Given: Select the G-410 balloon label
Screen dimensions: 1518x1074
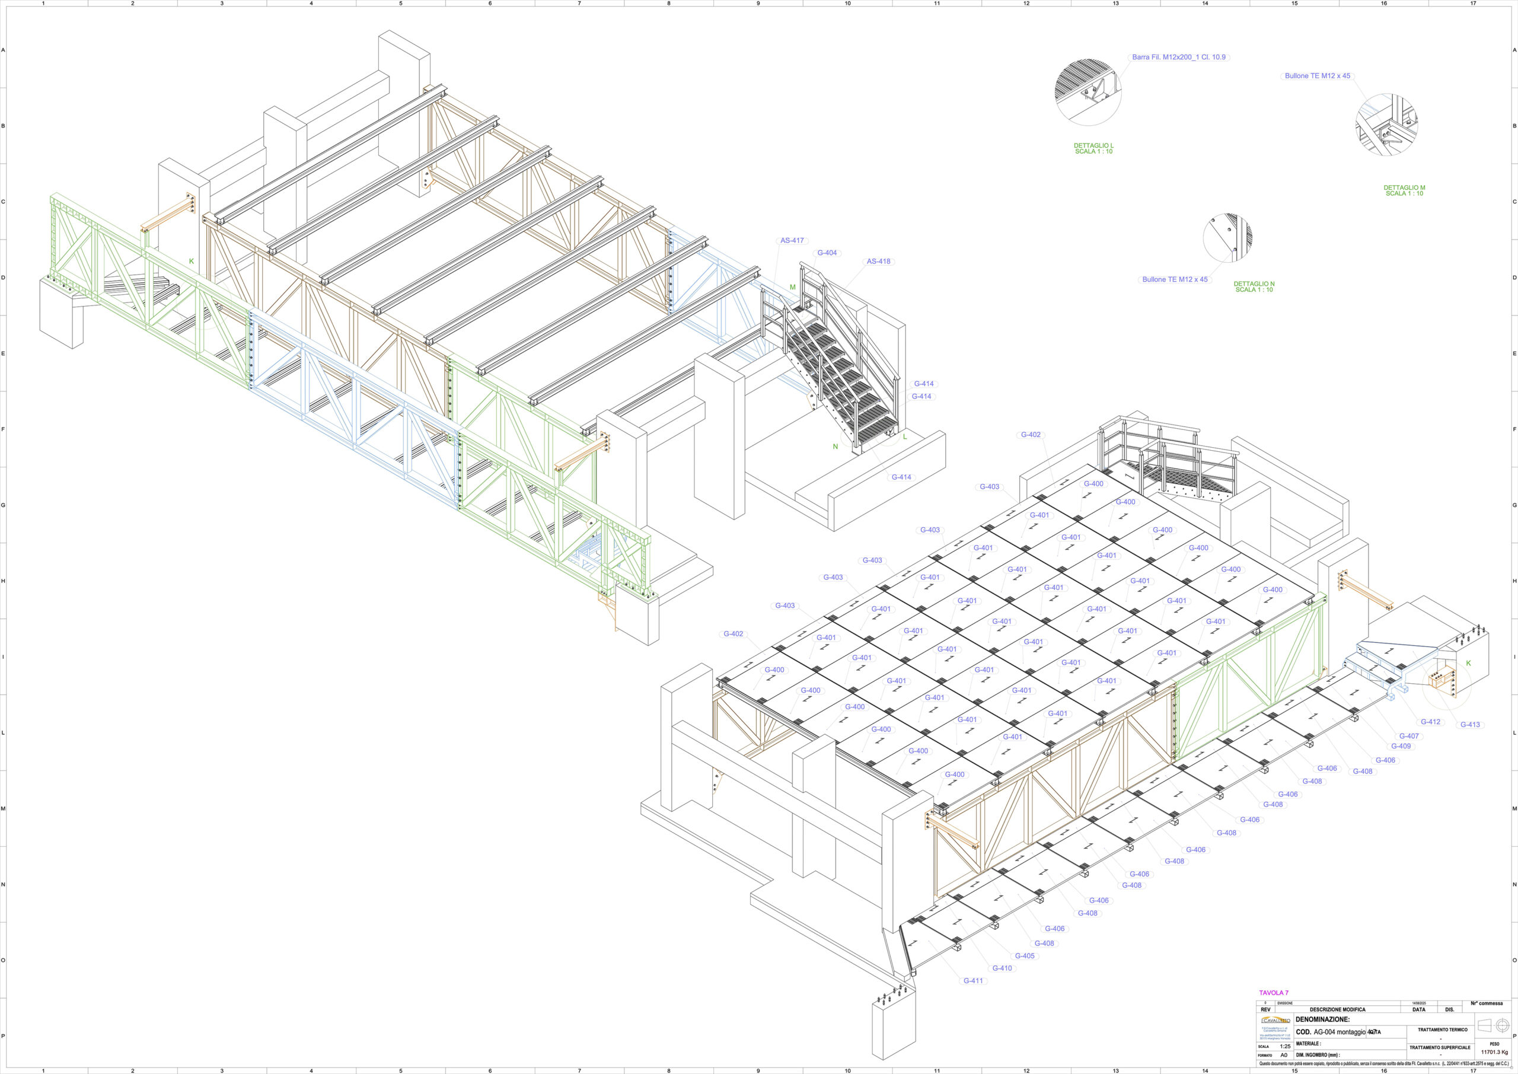Looking at the screenshot, I should pyautogui.click(x=1002, y=968).
